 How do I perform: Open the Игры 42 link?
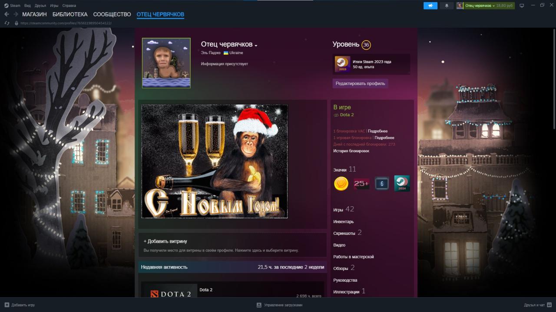[x=344, y=209]
